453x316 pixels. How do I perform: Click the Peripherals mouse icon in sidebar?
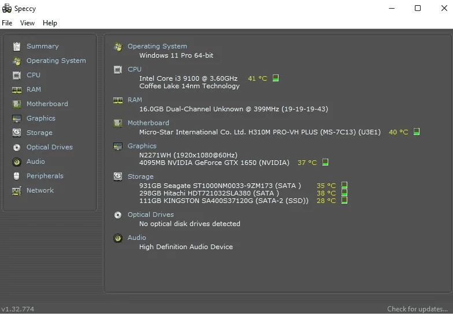click(x=17, y=176)
